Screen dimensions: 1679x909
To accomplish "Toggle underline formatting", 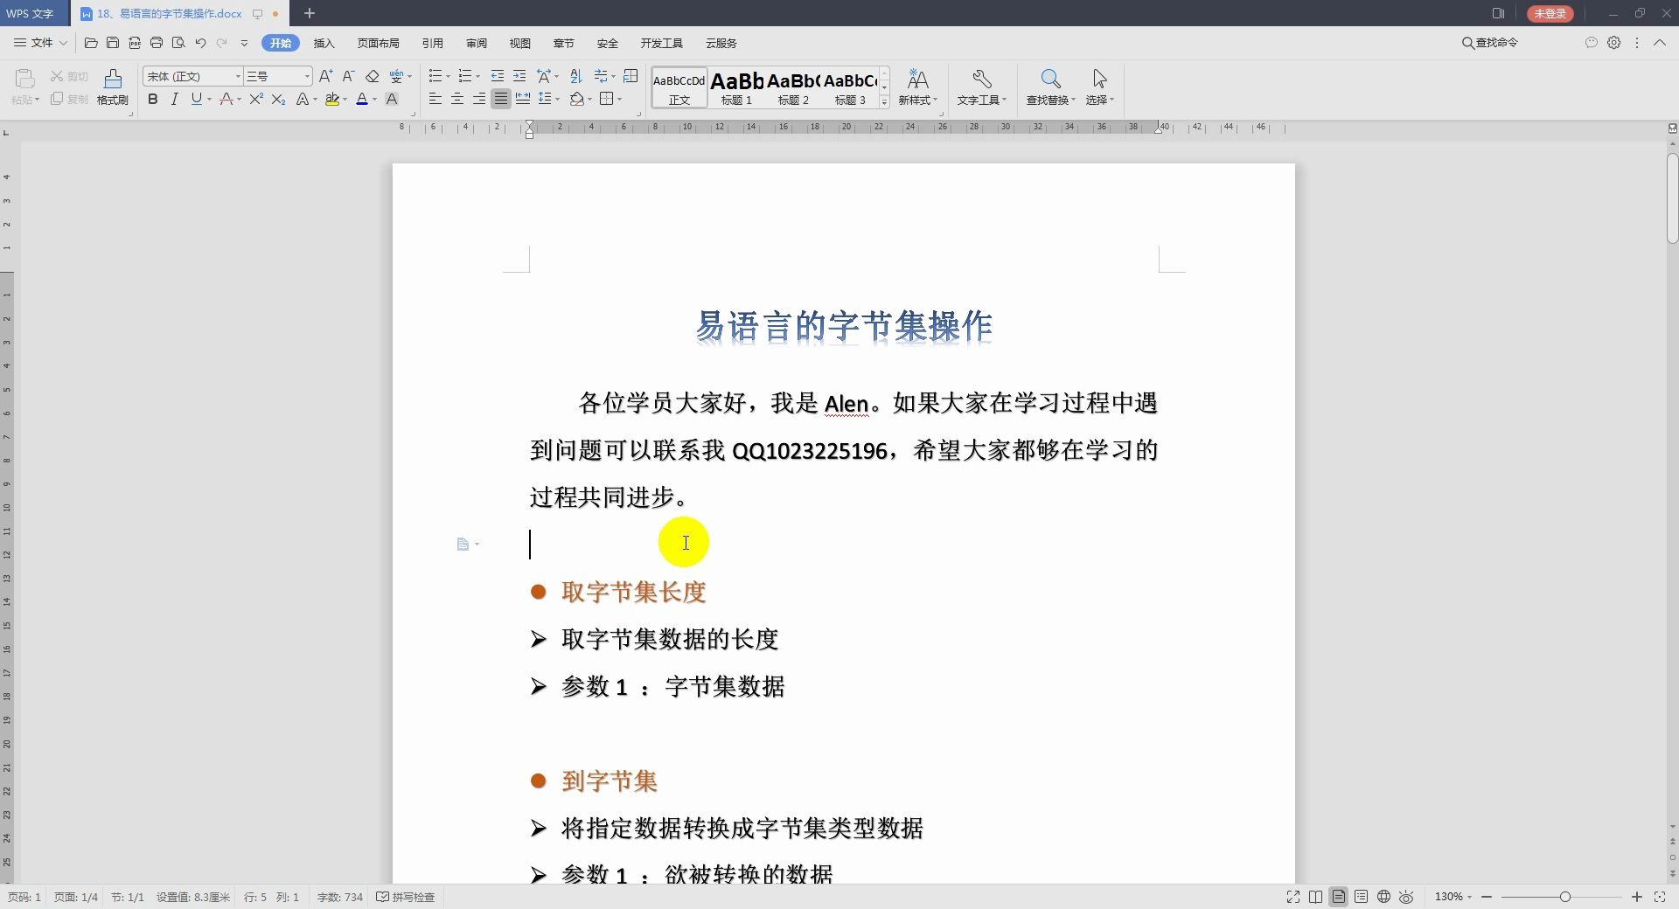I will pos(196,100).
